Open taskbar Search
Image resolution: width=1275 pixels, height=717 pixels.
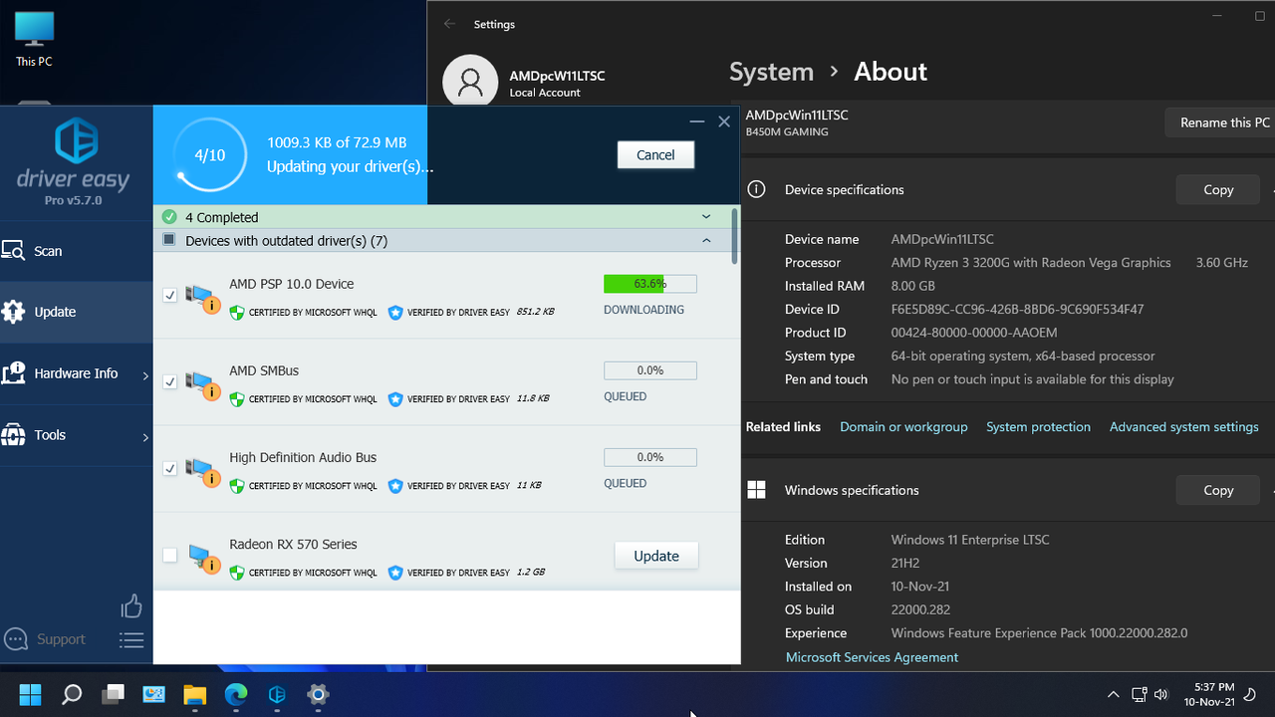coord(72,694)
